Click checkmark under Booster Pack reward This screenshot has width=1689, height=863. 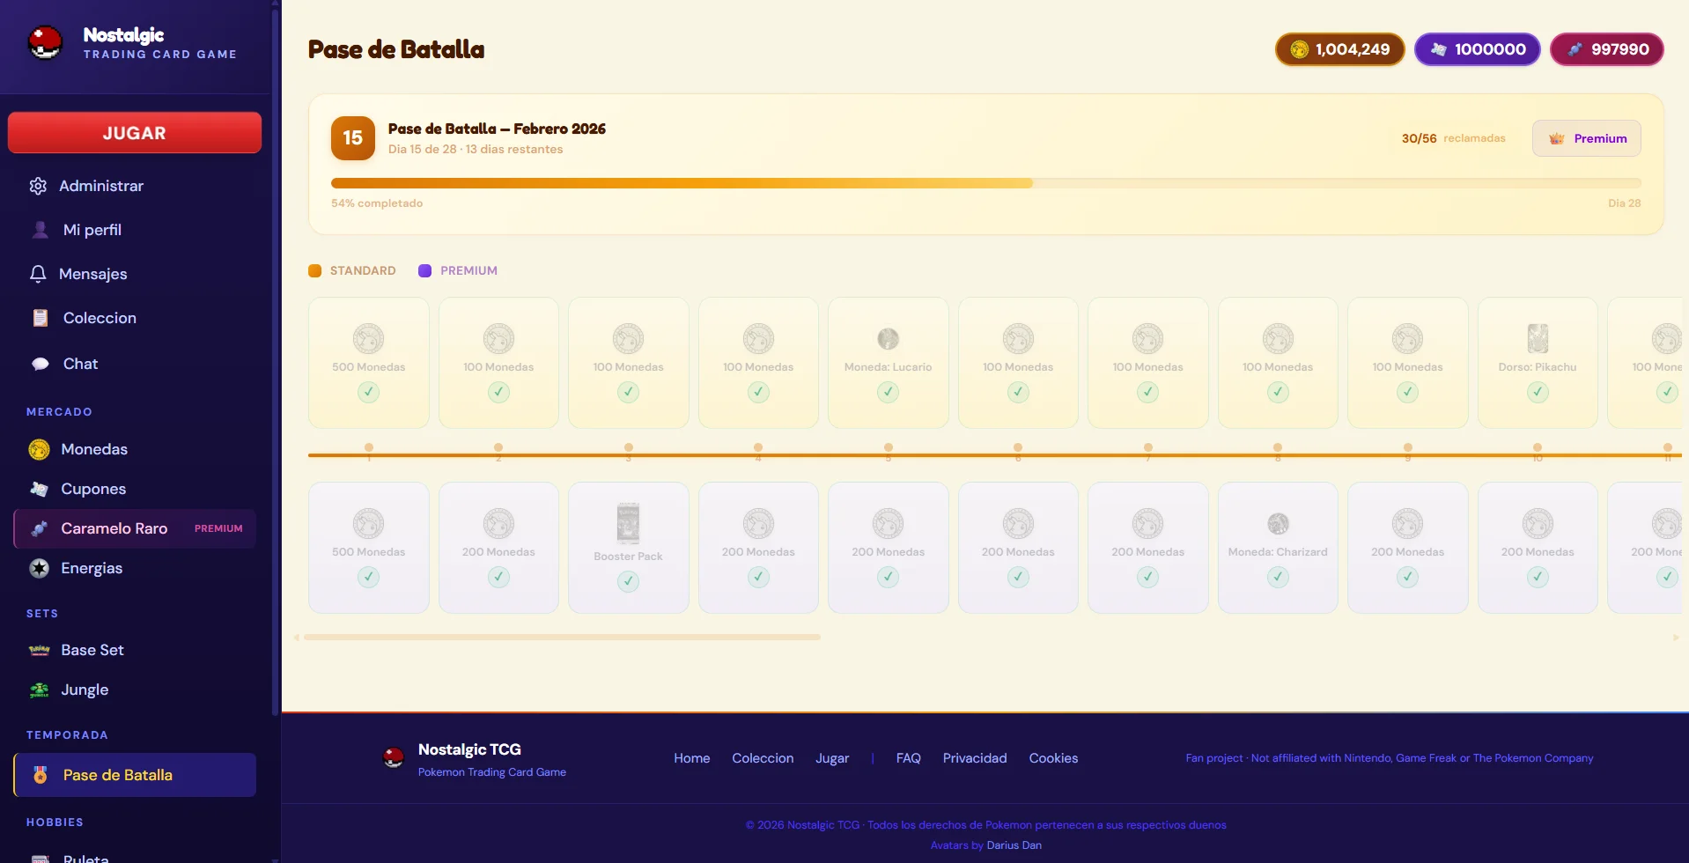coord(628,581)
